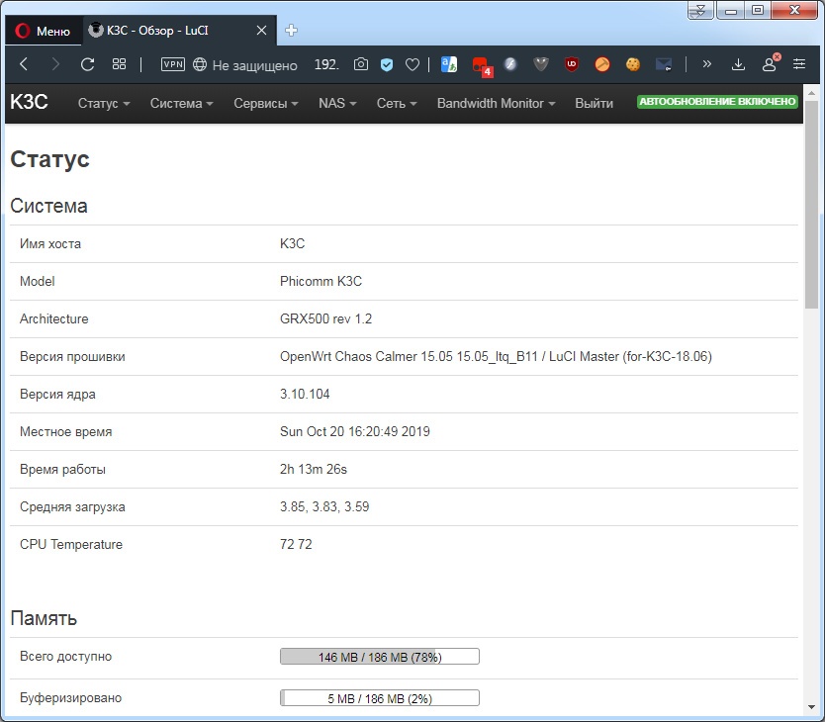Click the shield protection toggle icon
This screenshot has height=722, width=825.
386,64
